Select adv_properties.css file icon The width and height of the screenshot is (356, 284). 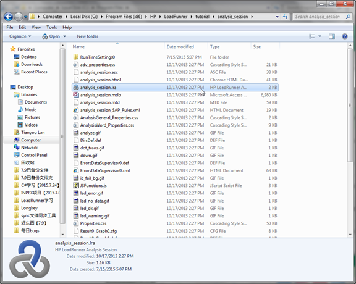(76, 65)
